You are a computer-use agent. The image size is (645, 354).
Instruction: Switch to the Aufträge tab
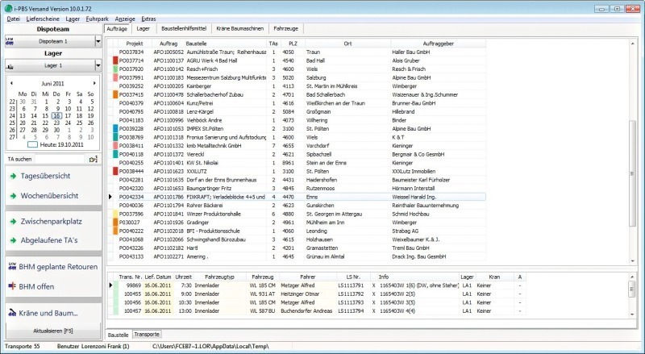[117, 29]
